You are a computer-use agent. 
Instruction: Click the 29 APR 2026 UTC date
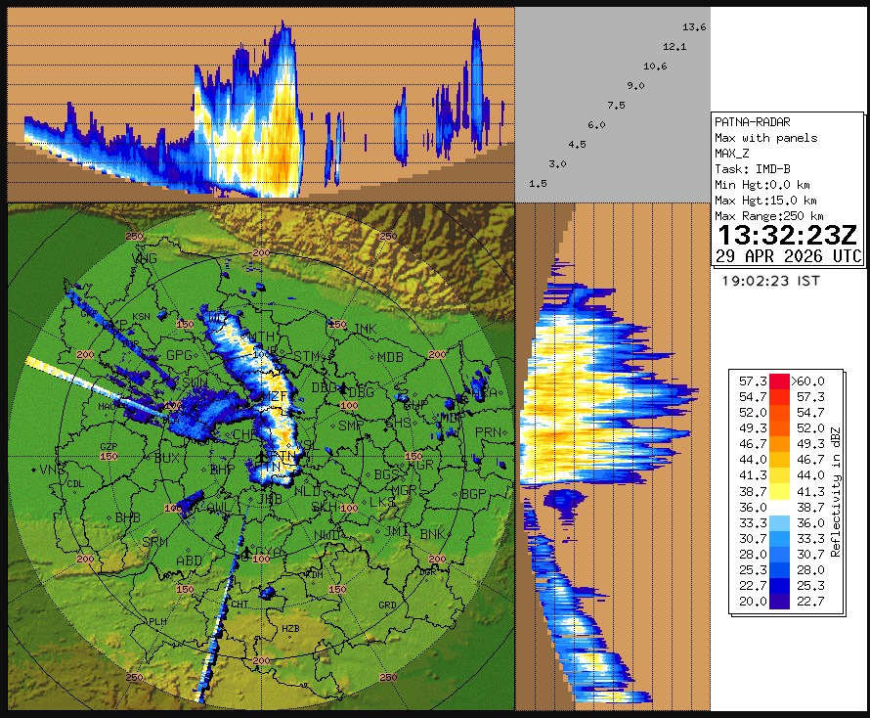tap(788, 256)
